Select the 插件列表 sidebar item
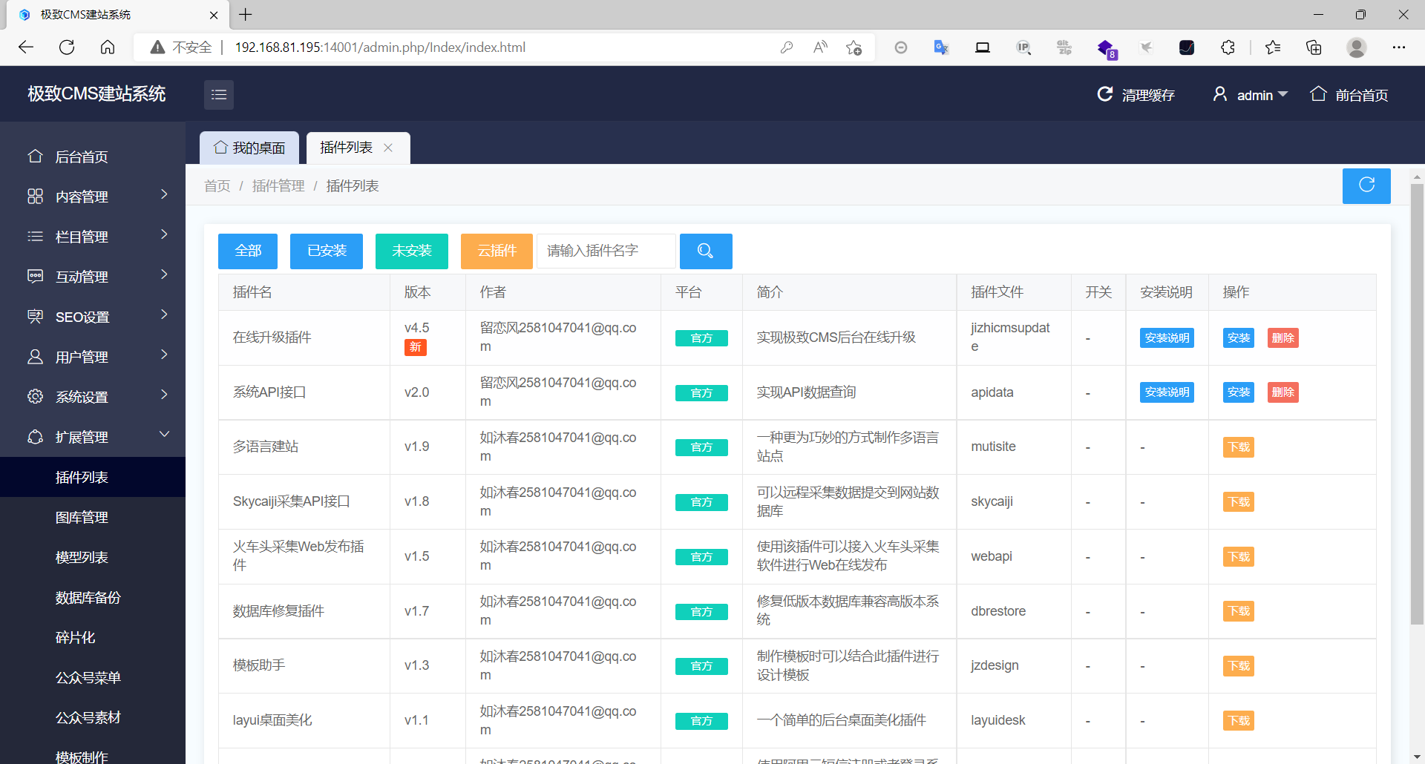 [93, 477]
